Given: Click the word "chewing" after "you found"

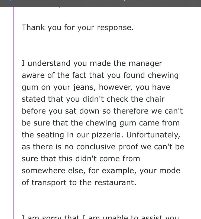Looking at the screenshot, I should tap(163, 76).
